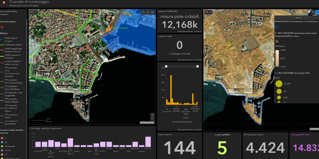The width and height of the screenshot is (319, 159).
Task: Click L3 orange circle legend symbol
Action: tap(2, 154)
